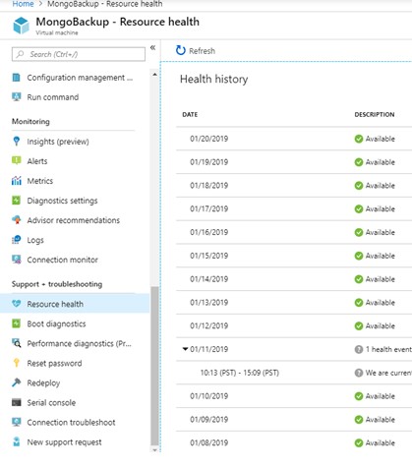412x468 pixels.
Task: Click the Configuration management icon
Action: (16, 78)
